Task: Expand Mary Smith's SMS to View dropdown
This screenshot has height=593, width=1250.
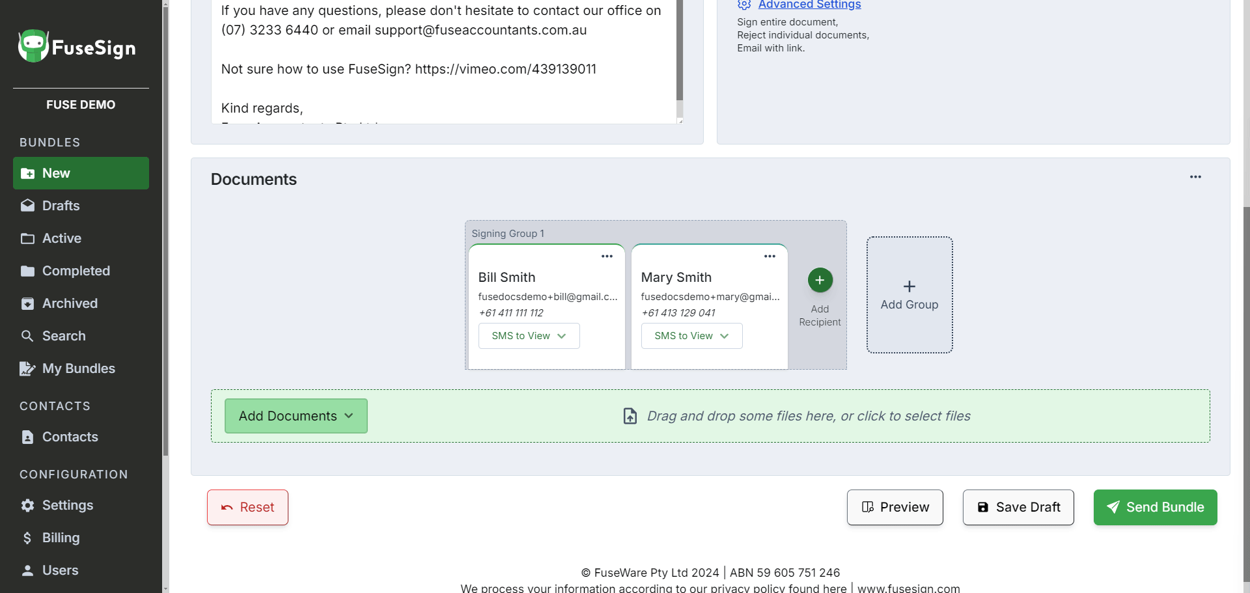Action: pos(691,336)
